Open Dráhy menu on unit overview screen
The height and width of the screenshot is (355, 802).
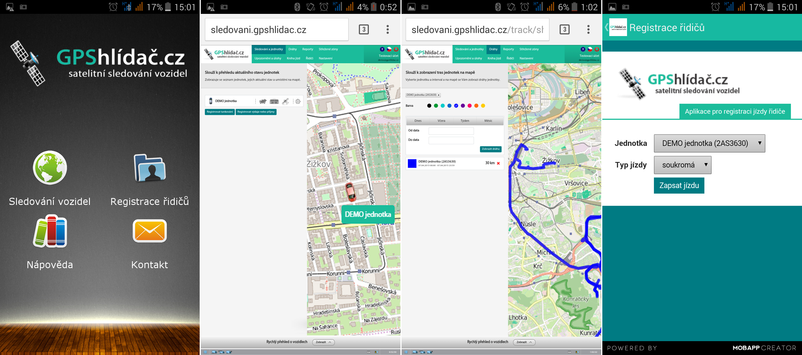(293, 49)
